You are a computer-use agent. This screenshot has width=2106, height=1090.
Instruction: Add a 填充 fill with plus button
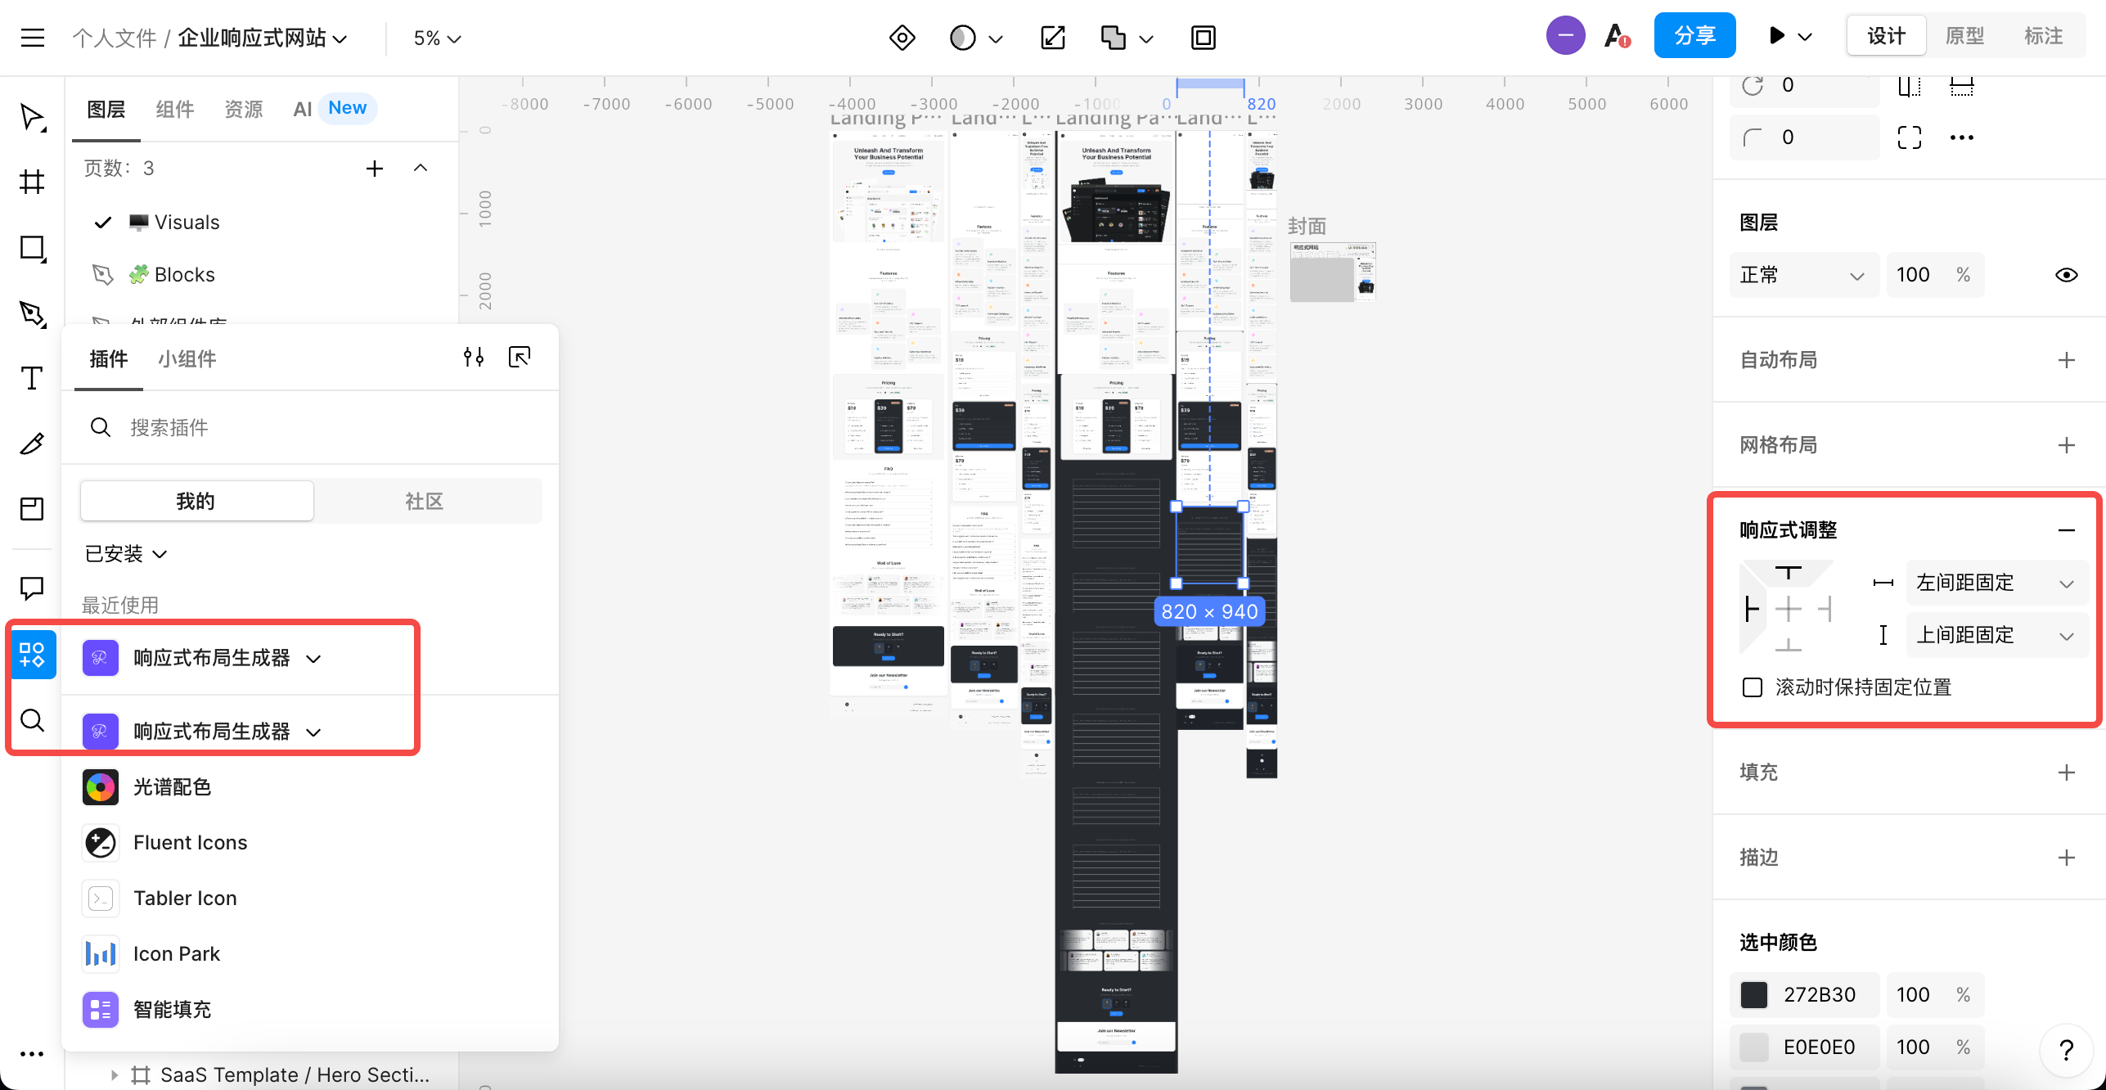2066,772
